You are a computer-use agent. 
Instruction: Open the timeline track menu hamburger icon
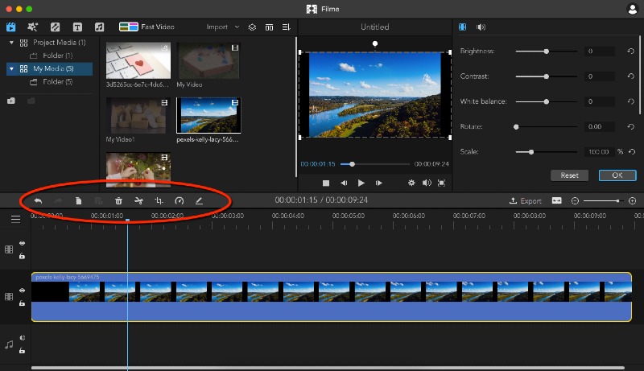tap(15, 219)
